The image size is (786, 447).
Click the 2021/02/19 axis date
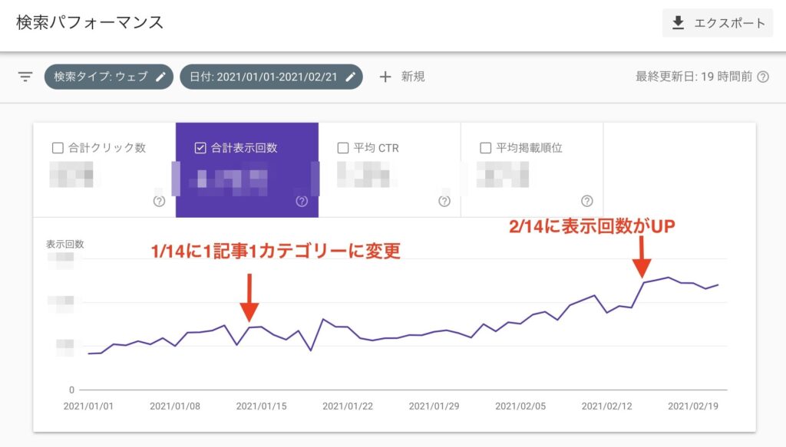pos(693,406)
